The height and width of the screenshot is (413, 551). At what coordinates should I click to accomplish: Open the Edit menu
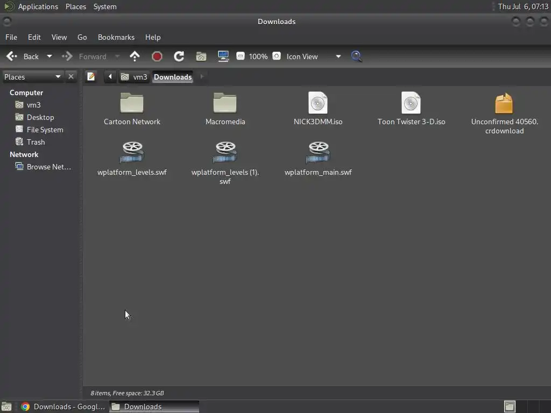[34, 37]
